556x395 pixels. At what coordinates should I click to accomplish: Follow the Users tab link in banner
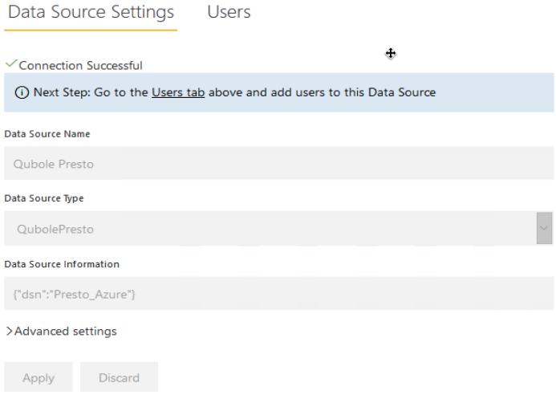178,92
